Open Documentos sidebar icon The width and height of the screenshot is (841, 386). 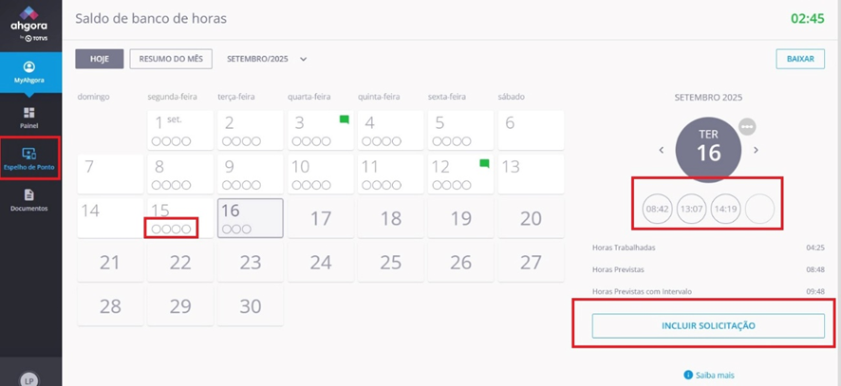point(29,194)
